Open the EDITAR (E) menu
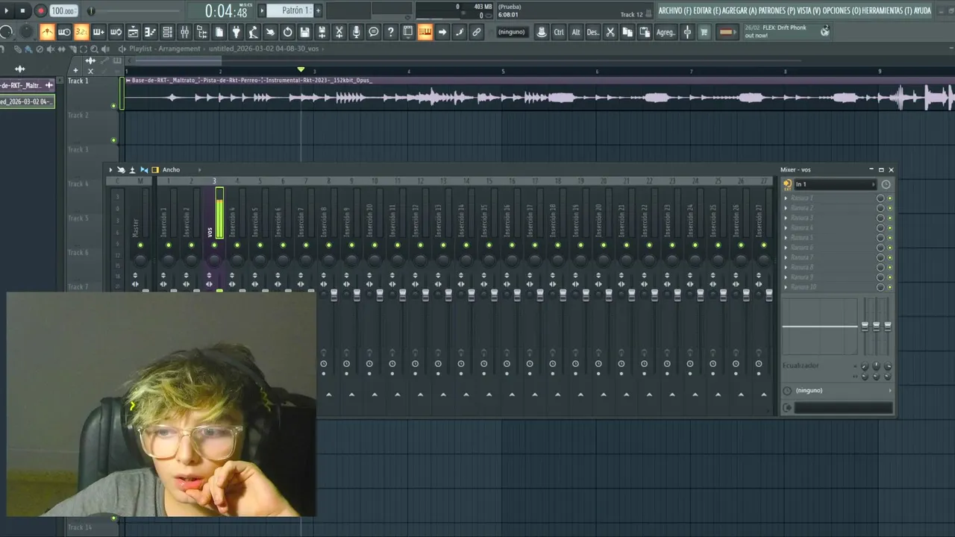 coord(707,10)
